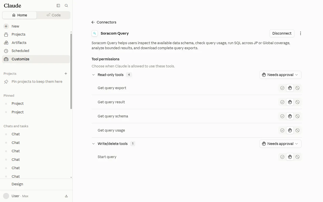Click the sidebar vertical scrollbar
Screen dimensions: 323x202
tap(71, 71)
